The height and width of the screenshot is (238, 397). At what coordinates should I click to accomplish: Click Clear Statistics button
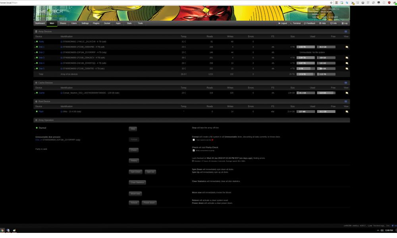coord(137,182)
